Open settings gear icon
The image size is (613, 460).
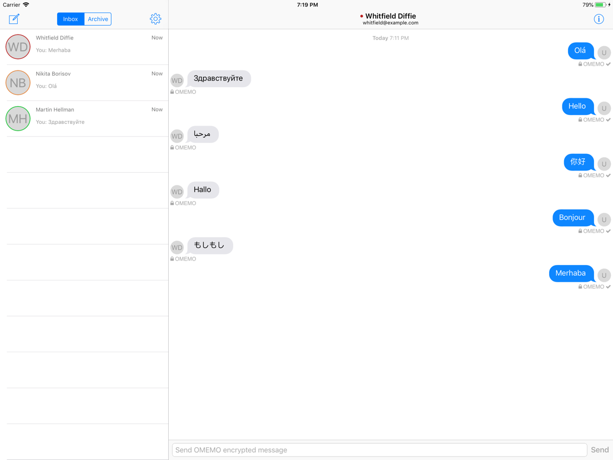click(155, 19)
